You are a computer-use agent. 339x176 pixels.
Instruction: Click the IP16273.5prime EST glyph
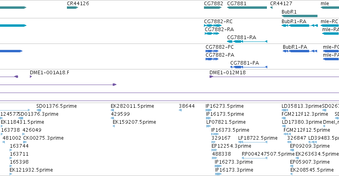pyautogui.click(x=209, y=110)
